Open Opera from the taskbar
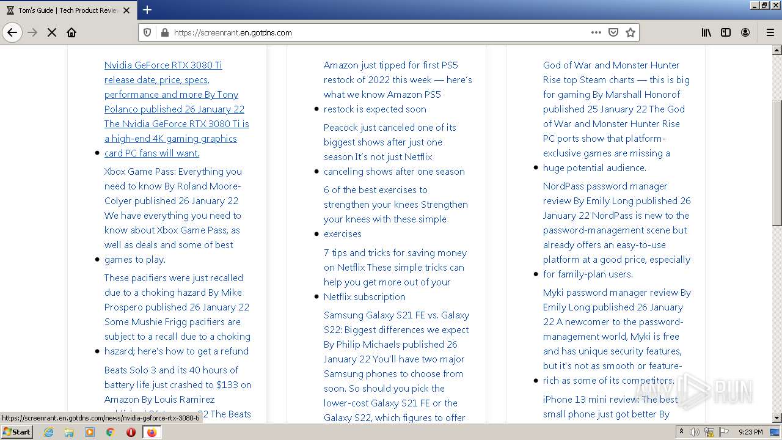 (x=131, y=432)
